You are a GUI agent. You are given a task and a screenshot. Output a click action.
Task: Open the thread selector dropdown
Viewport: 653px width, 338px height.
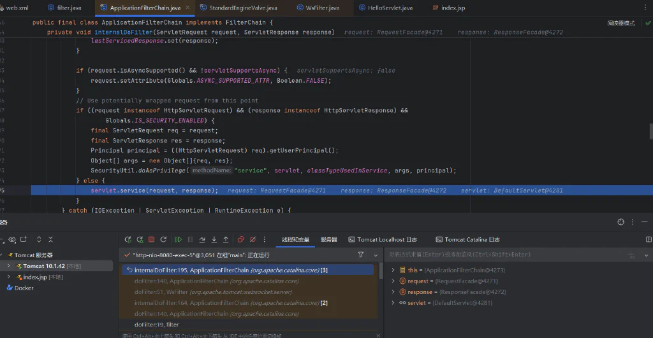point(376,255)
